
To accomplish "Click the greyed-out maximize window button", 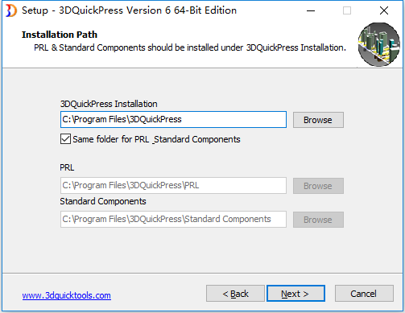I will (x=347, y=10).
